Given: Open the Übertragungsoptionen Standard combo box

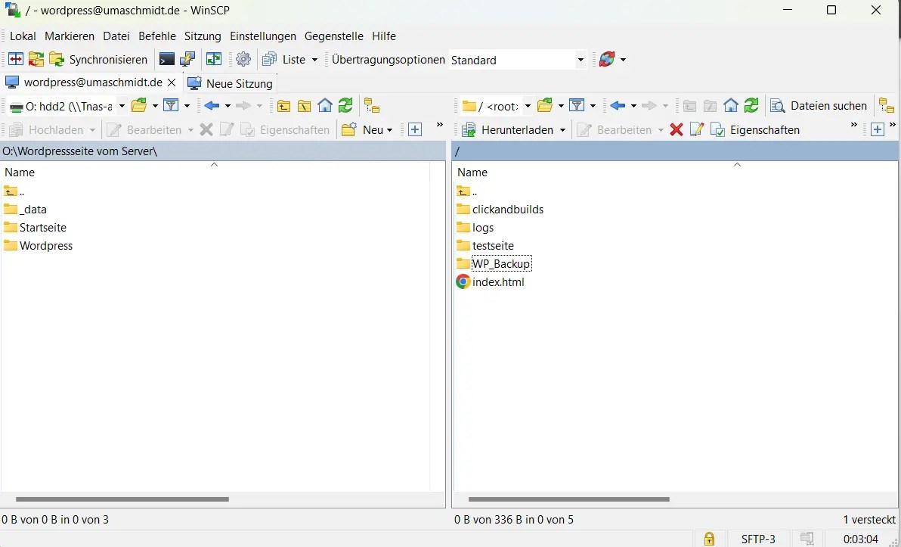Looking at the screenshot, I should tap(517, 60).
